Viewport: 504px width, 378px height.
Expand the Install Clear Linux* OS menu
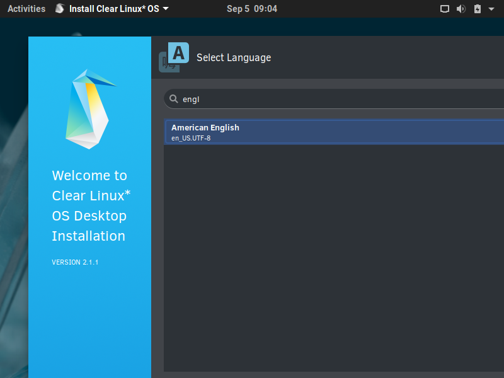coord(164,9)
